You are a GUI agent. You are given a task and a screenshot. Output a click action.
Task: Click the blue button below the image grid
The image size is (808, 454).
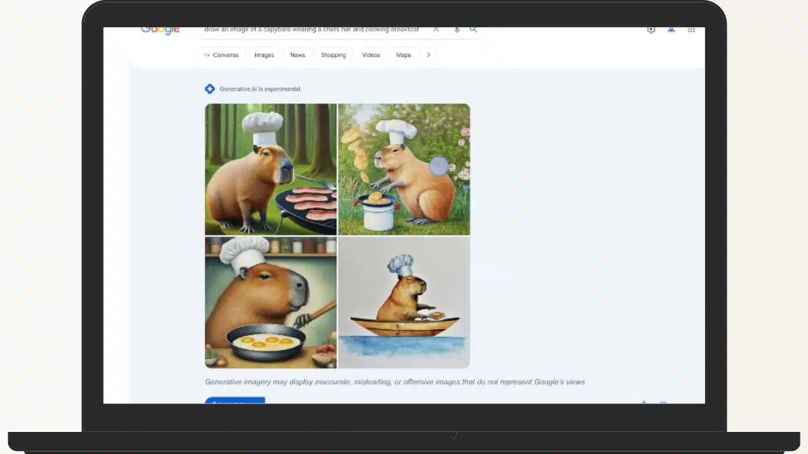pos(234,402)
